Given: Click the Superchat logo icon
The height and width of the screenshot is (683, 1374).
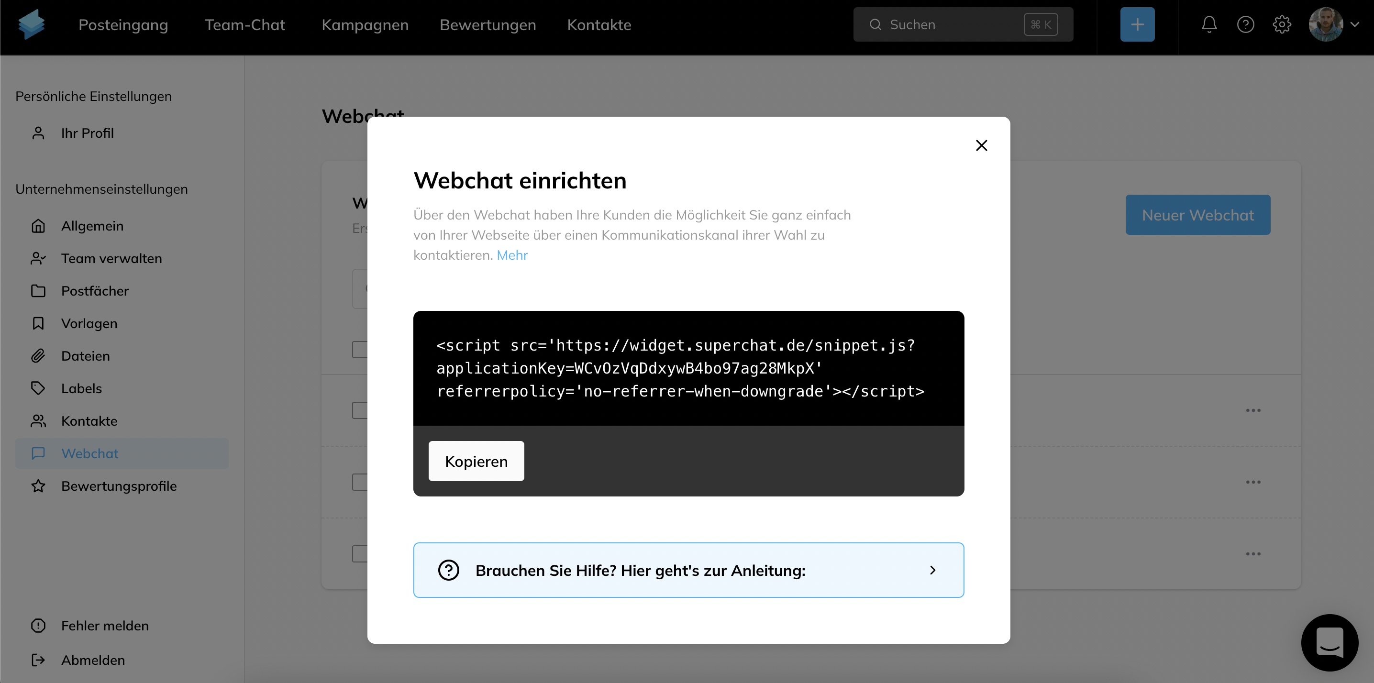Looking at the screenshot, I should [x=31, y=24].
